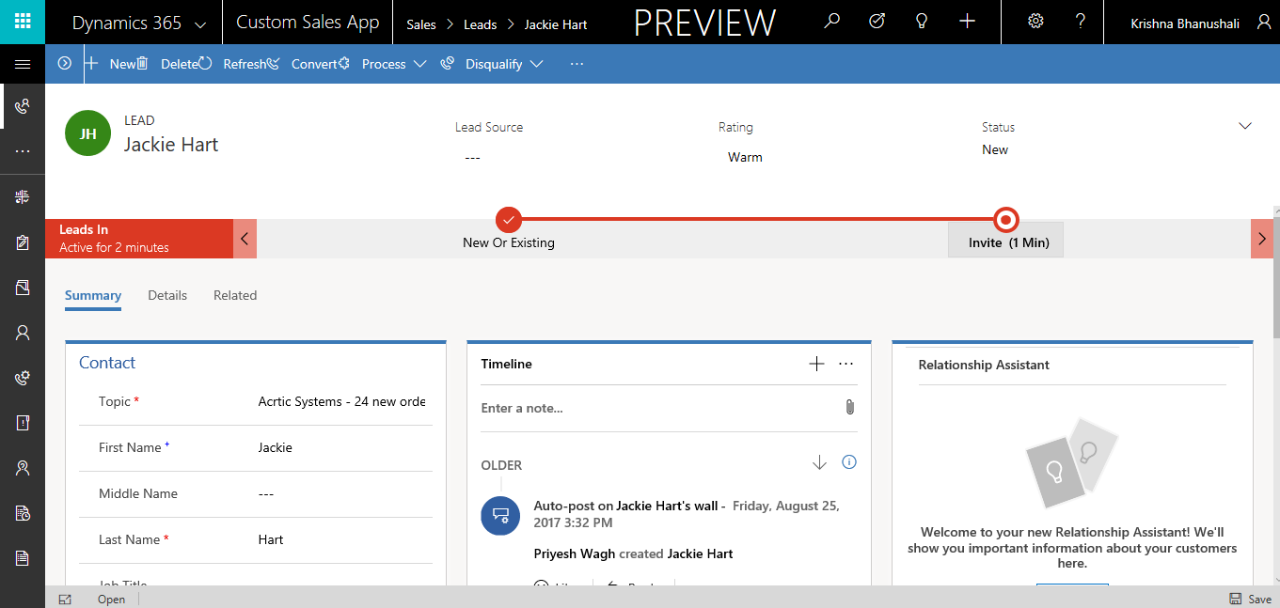Open the bottom document sidebar icon
Screen dimensions: 1280x608
(x=23, y=558)
